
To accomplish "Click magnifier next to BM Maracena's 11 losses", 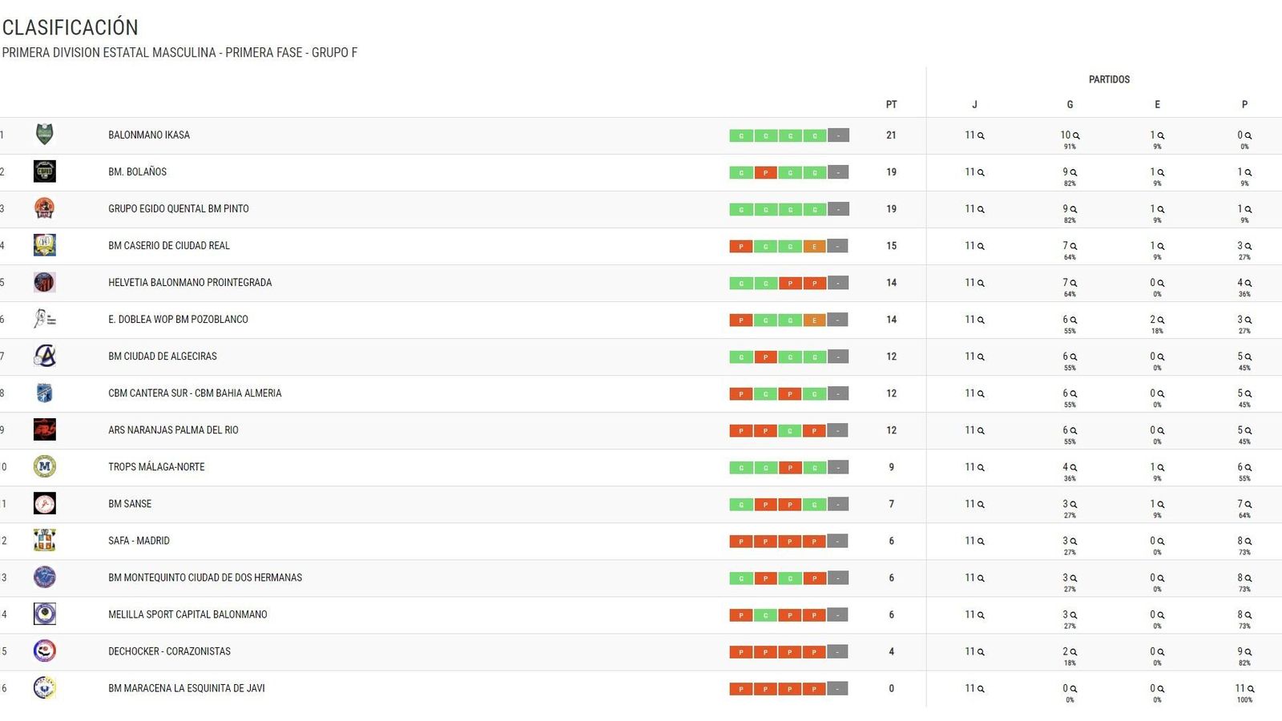I will (1251, 689).
